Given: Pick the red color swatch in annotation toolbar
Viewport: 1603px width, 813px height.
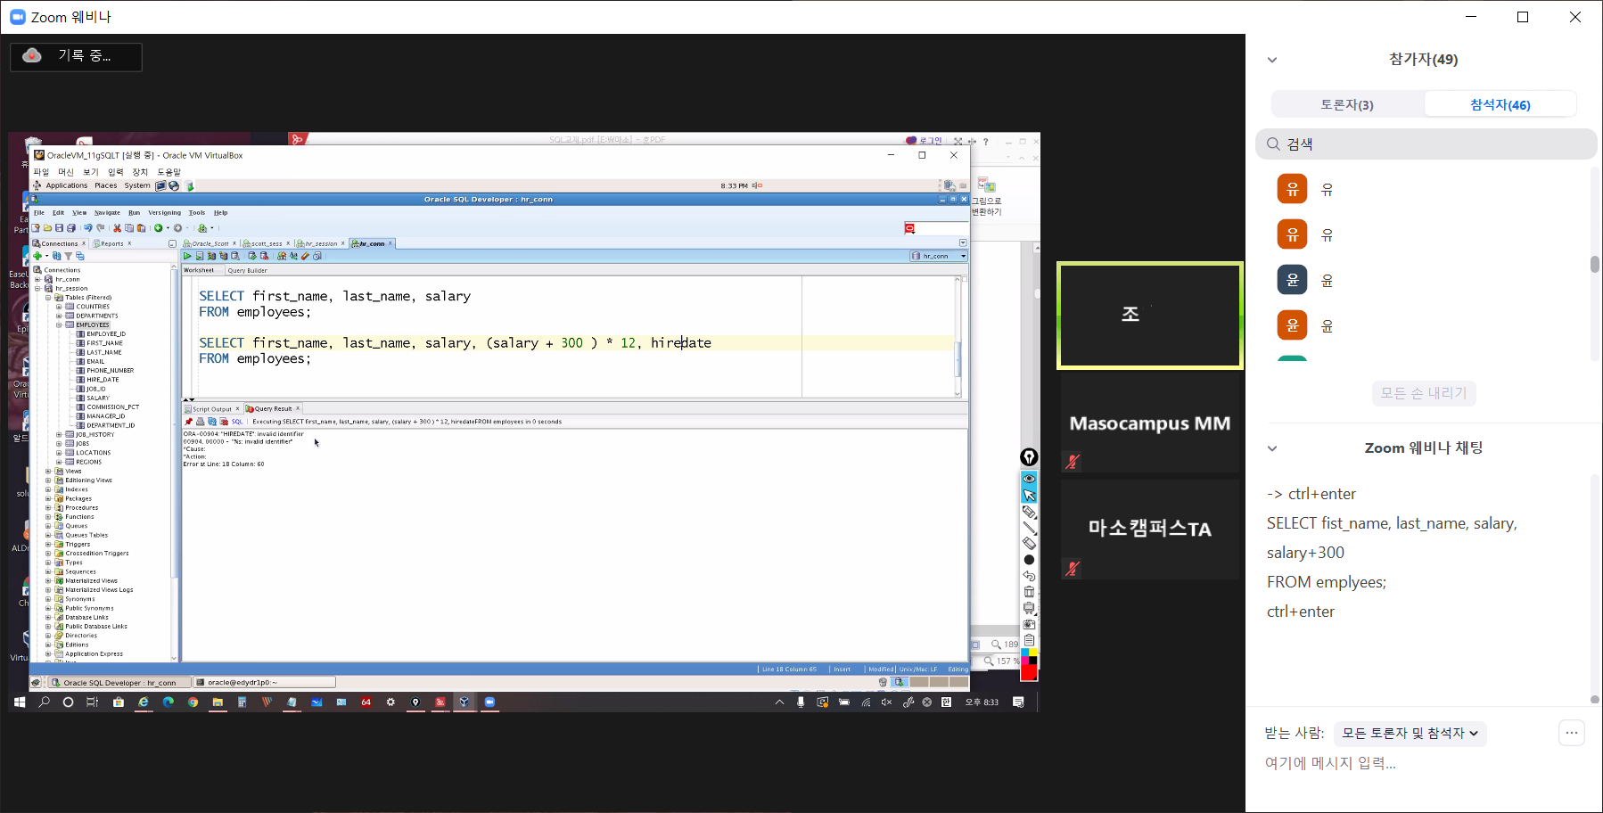Looking at the screenshot, I should point(1029,673).
